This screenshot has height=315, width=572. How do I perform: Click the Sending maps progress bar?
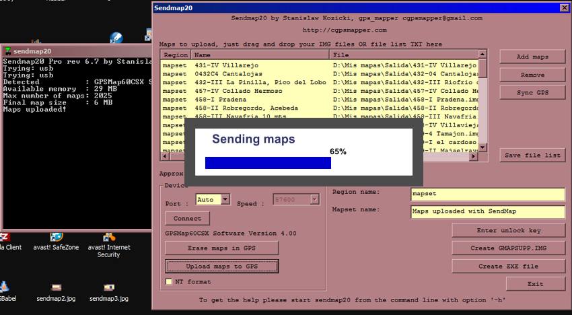click(x=268, y=163)
